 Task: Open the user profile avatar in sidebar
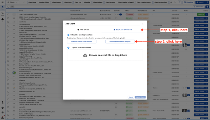[3, 117]
